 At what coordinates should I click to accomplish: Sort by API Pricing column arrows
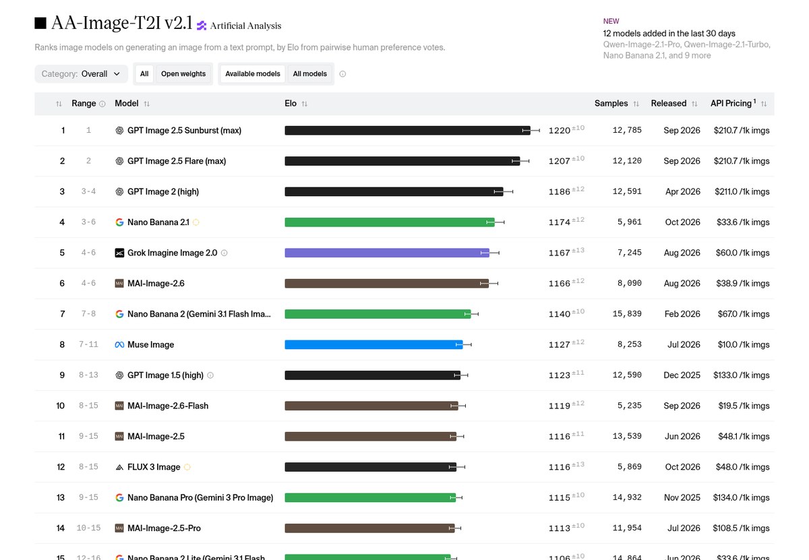(x=764, y=104)
